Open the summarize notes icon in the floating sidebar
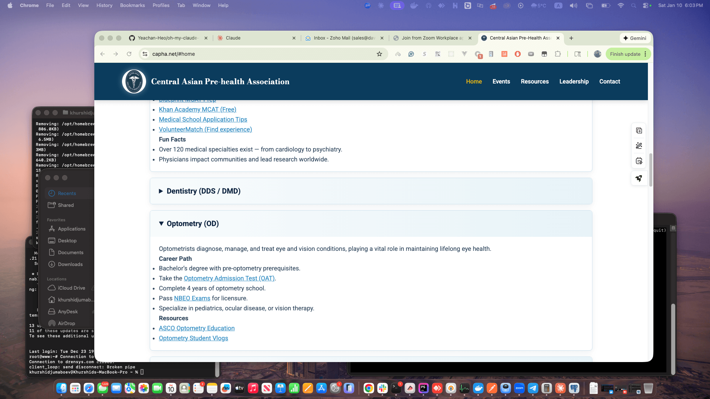The image size is (710, 399). pyautogui.click(x=639, y=161)
